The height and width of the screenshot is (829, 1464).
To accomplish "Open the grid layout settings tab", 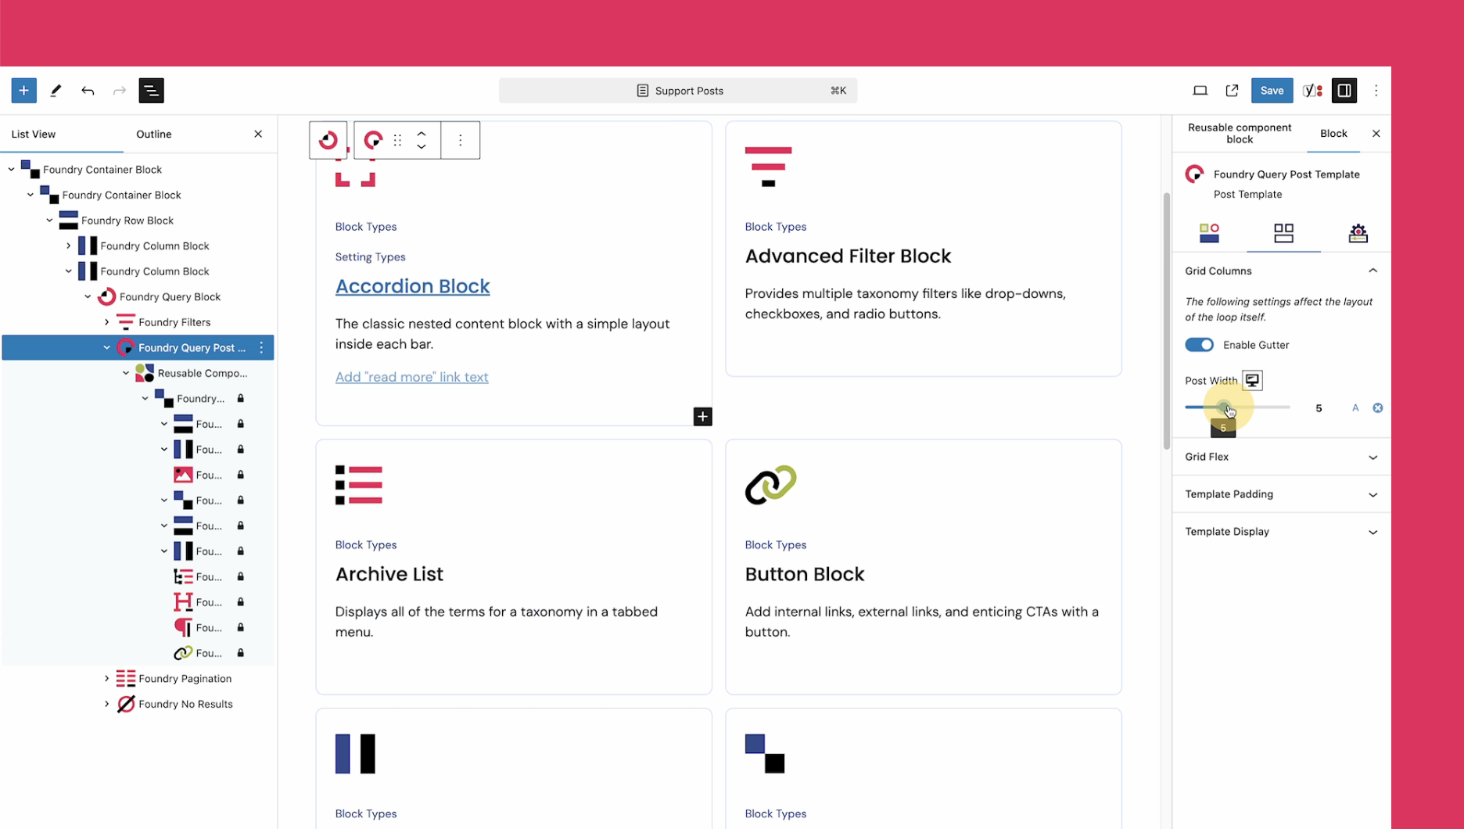I will coord(1283,233).
